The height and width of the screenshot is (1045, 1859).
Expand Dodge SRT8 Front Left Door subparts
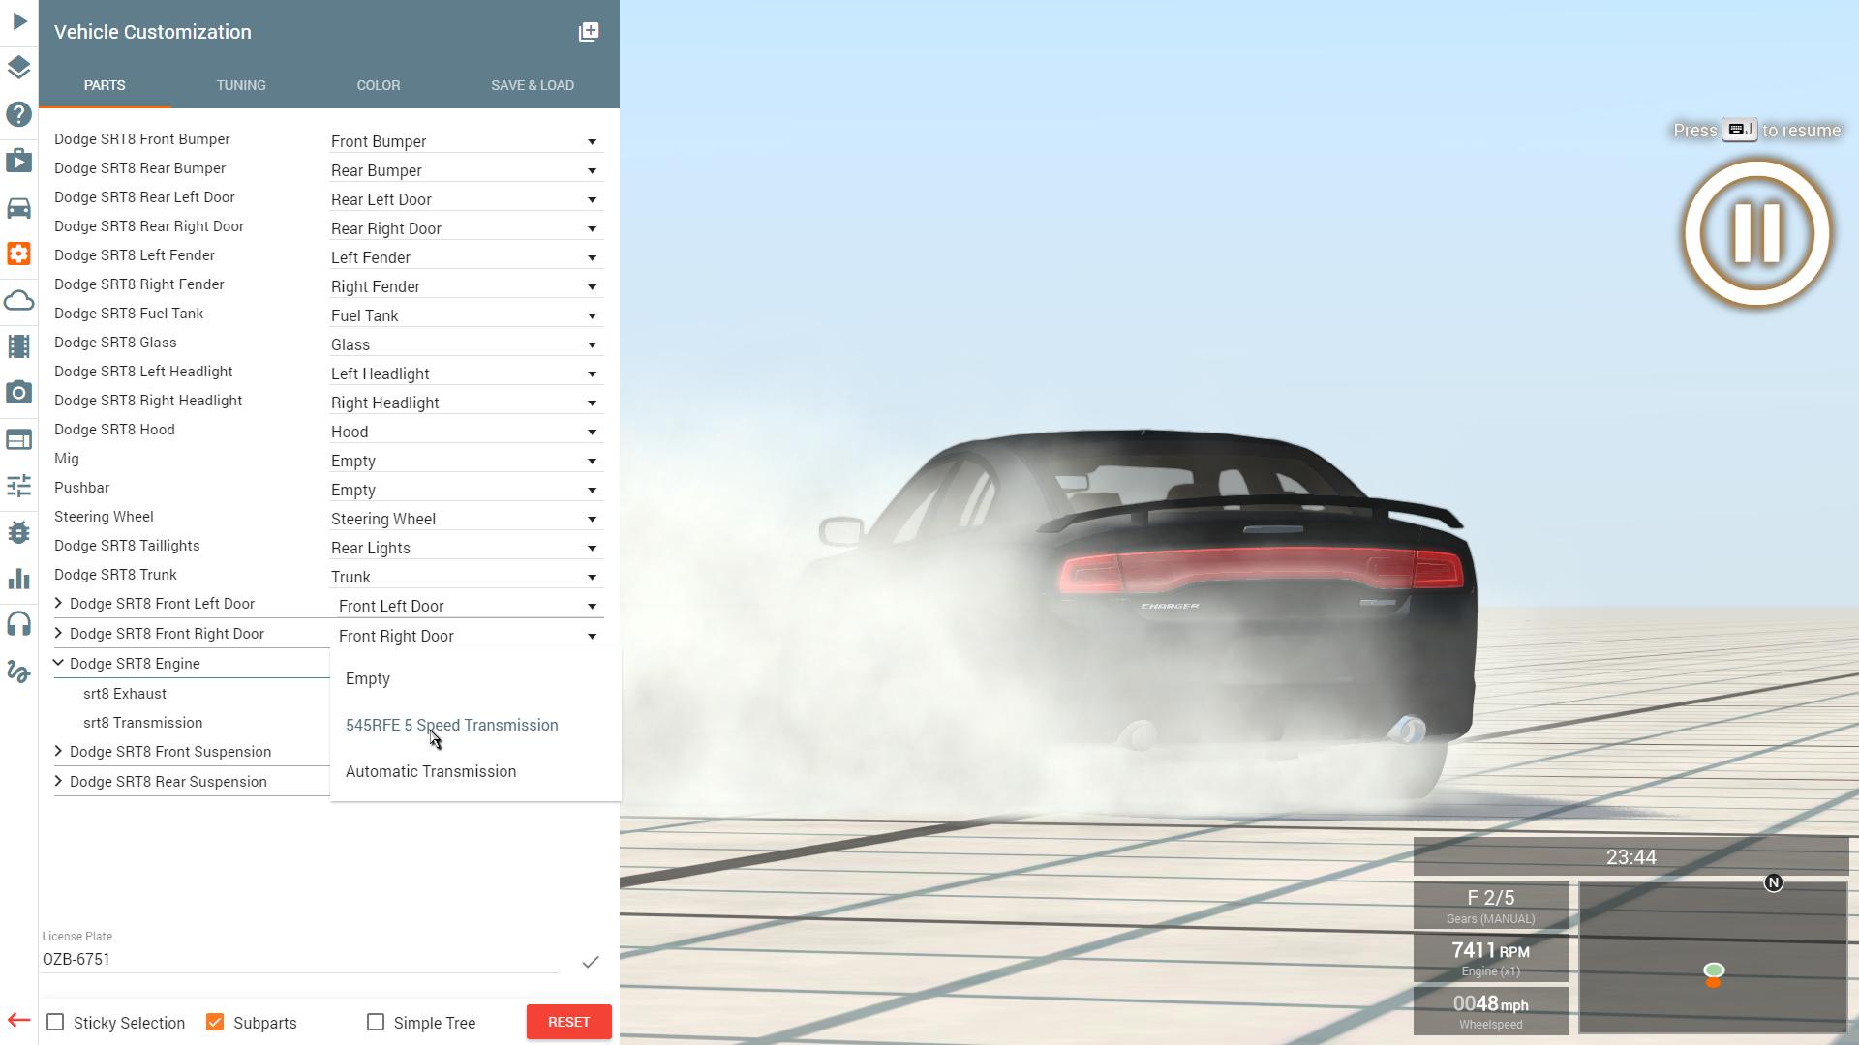click(x=58, y=603)
